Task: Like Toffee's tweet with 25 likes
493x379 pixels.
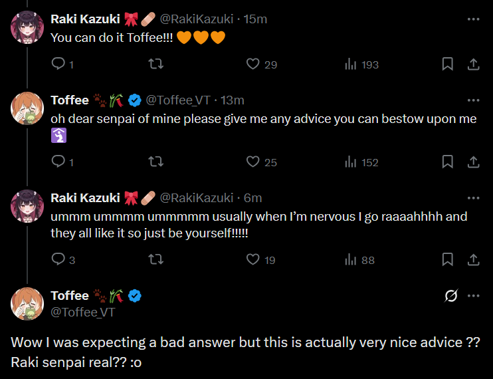Action: 252,162
